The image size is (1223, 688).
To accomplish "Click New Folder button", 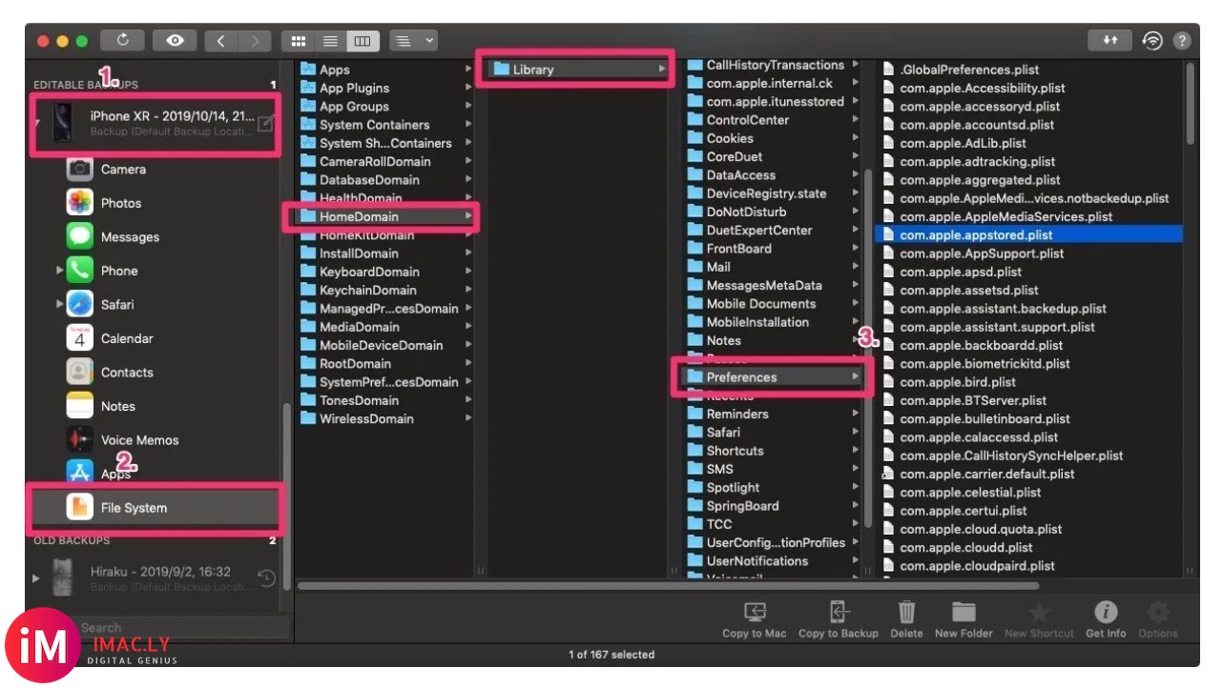I will 964,619.
